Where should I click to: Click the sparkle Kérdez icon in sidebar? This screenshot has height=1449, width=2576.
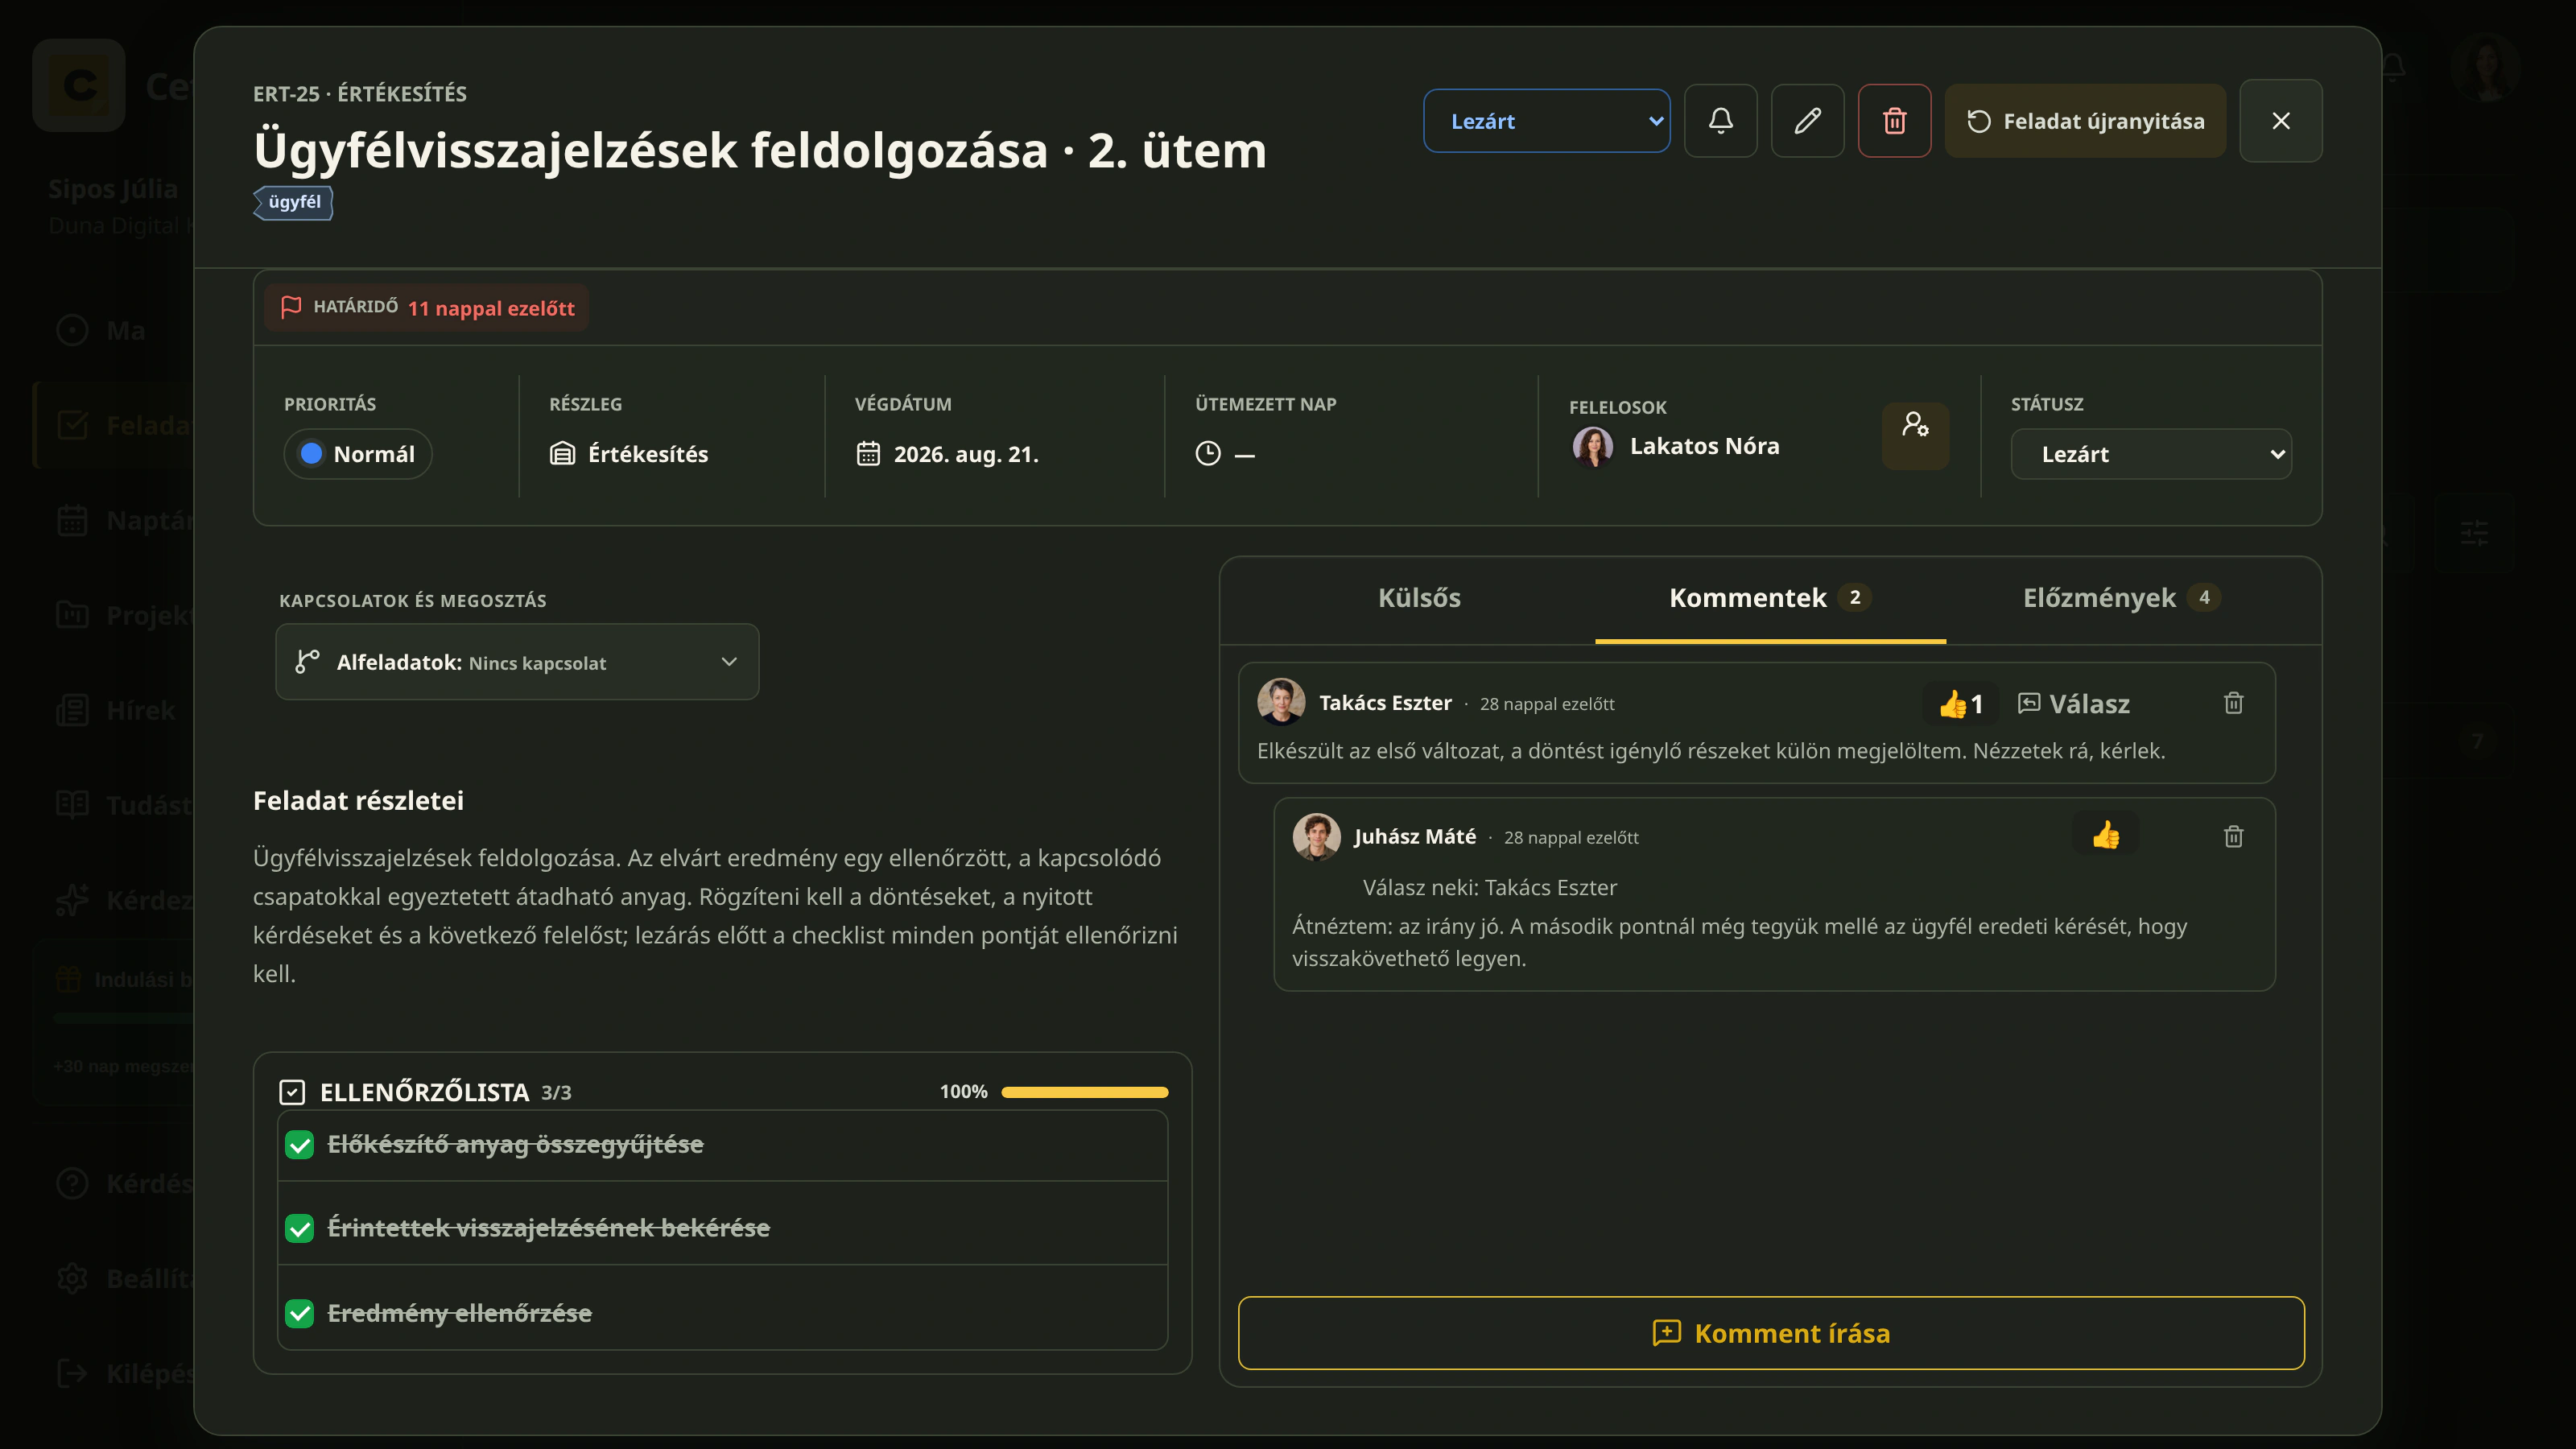(x=72, y=900)
